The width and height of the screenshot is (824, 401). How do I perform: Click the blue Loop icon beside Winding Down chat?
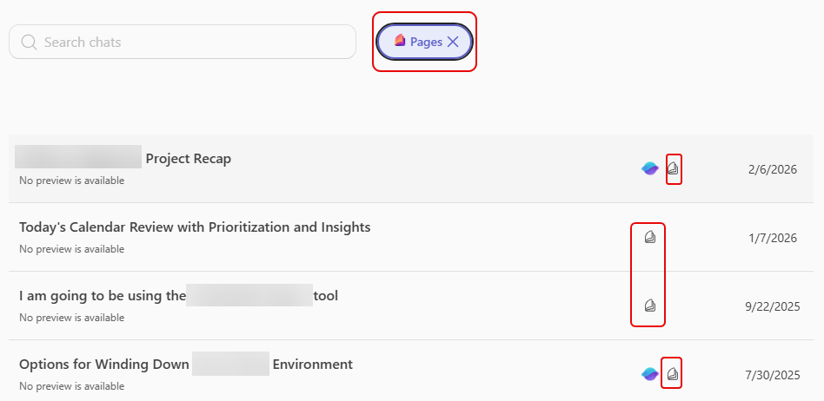coord(650,374)
